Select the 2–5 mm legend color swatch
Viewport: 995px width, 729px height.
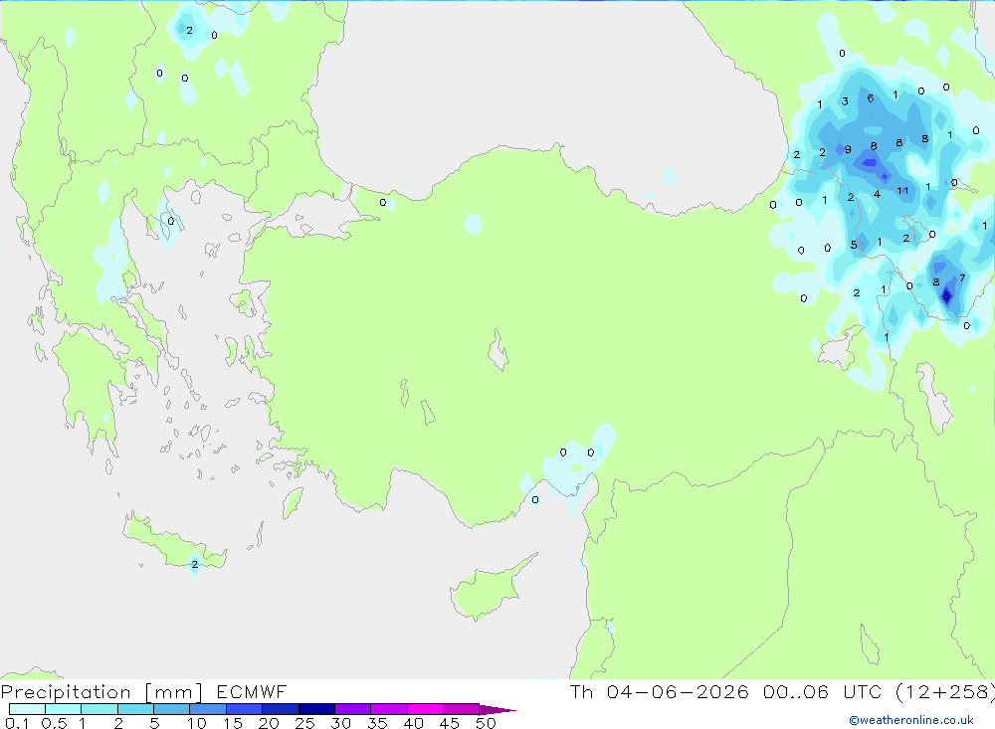point(135,709)
